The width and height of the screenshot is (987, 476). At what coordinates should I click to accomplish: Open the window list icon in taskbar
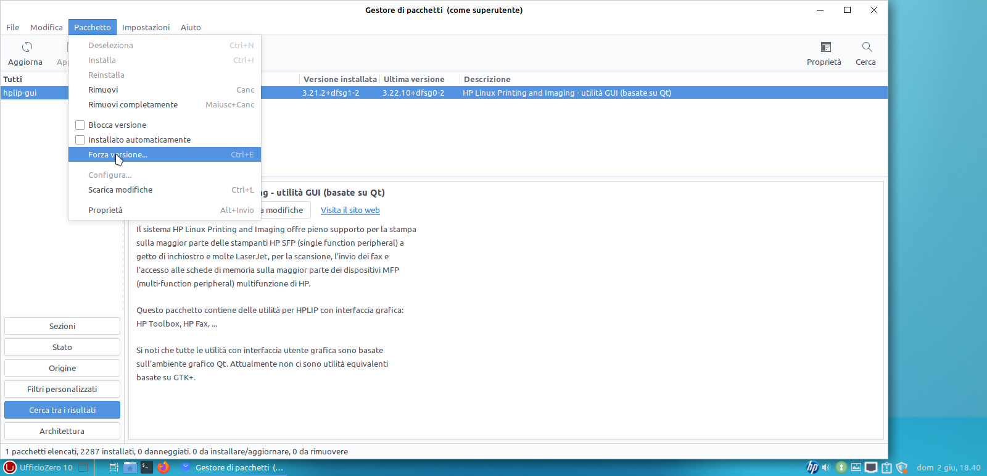[114, 467]
